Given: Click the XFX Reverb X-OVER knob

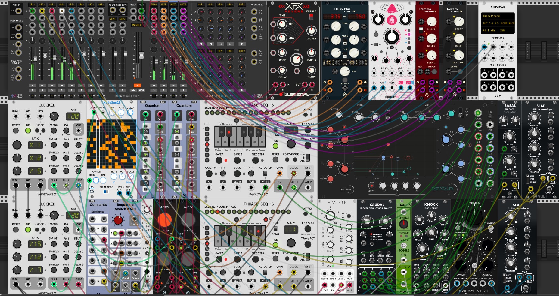Looking at the screenshot, I should click(x=311, y=31).
